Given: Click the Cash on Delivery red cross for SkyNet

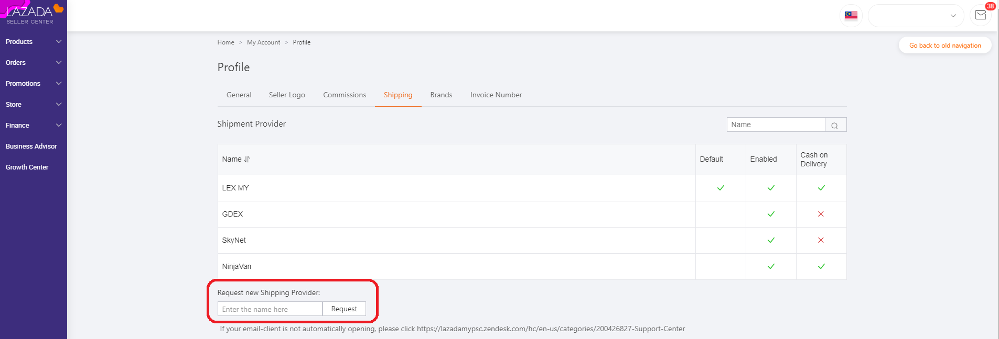Looking at the screenshot, I should pos(821,240).
